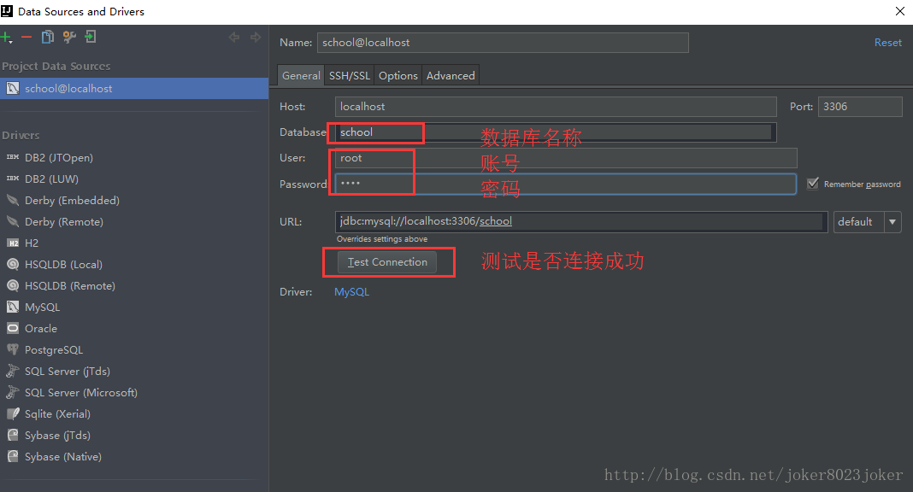The width and height of the screenshot is (913, 492).
Task: Click the DB2 (JTOpen) driver icon
Action: [13, 158]
